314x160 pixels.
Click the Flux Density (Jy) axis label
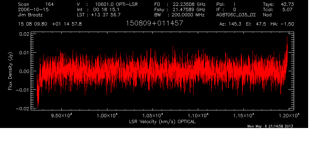[10, 71]
